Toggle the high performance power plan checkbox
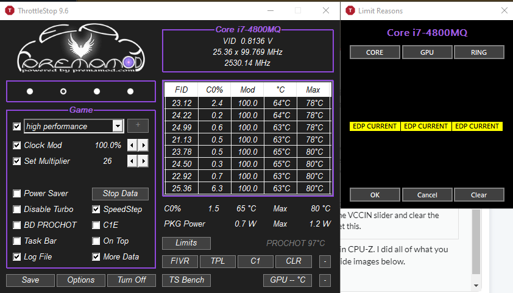The height and width of the screenshot is (293, 513). click(16, 126)
